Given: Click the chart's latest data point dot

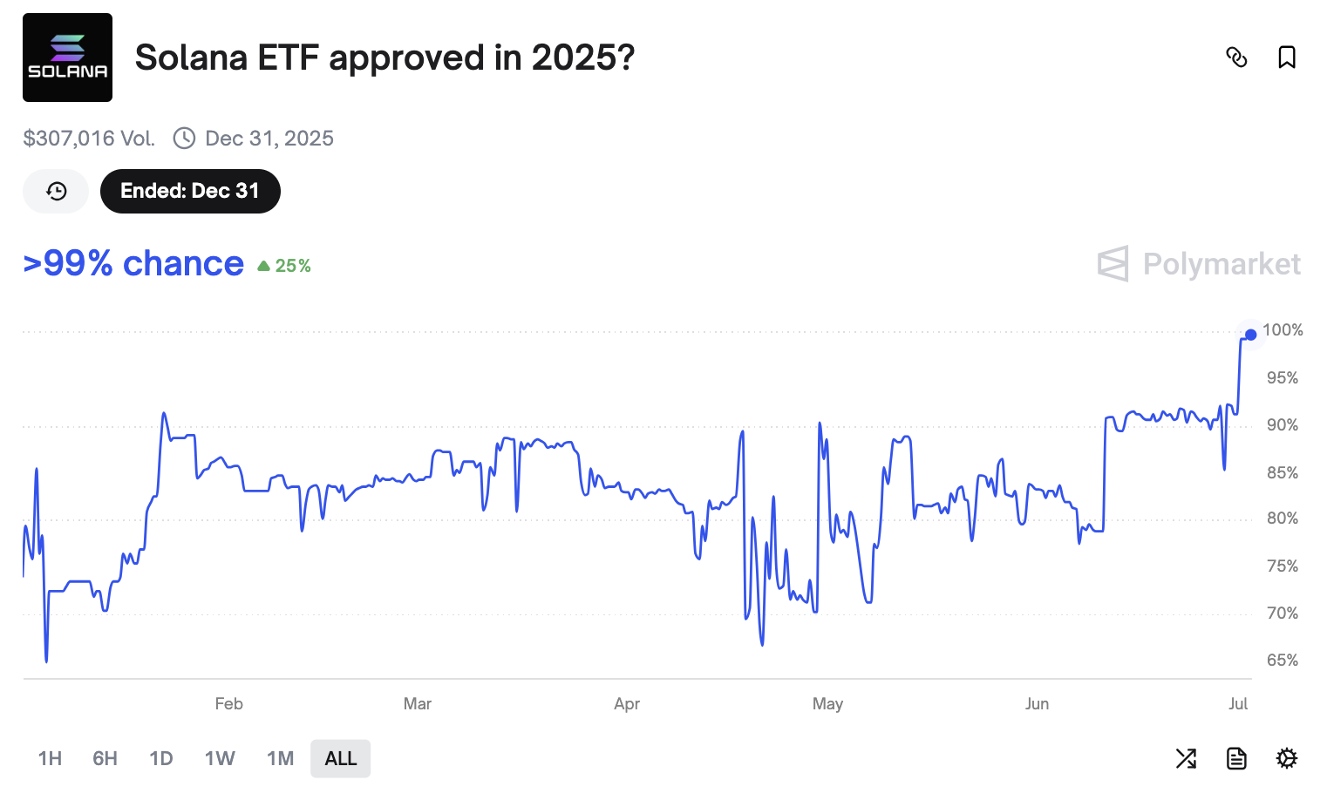Looking at the screenshot, I should point(1250,335).
